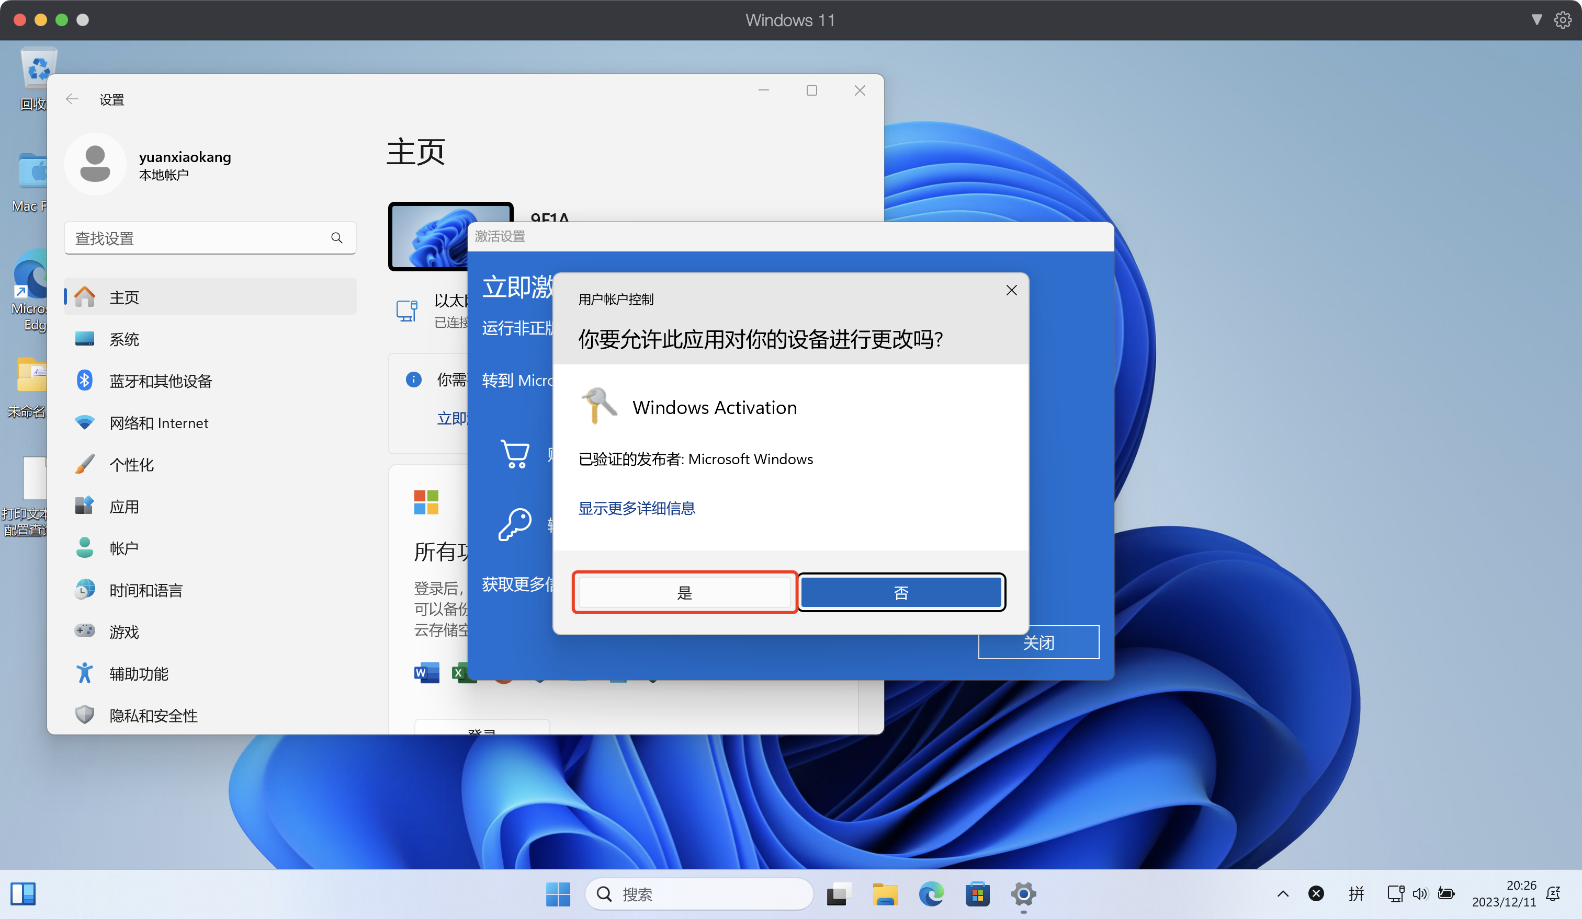Click the game controller icon

coord(85,630)
